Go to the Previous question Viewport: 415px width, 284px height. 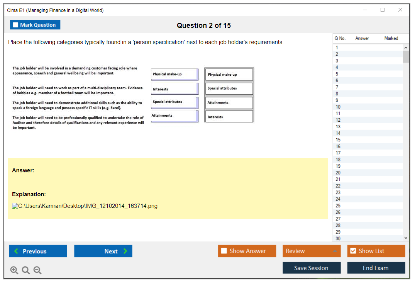click(38, 251)
